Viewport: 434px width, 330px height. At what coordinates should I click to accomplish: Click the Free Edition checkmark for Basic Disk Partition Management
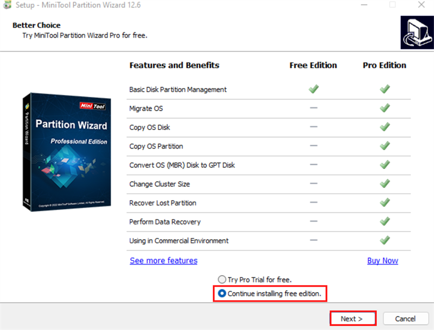tap(312, 89)
